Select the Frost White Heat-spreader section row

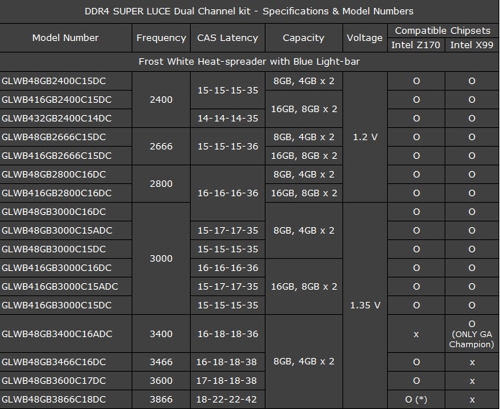pos(249,62)
